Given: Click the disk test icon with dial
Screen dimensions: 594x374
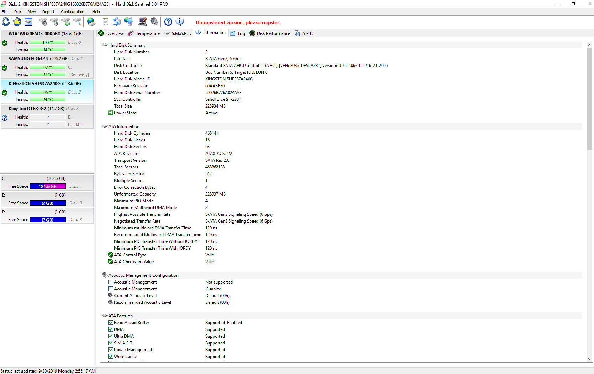Looking at the screenshot, I should (x=43, y=22).
